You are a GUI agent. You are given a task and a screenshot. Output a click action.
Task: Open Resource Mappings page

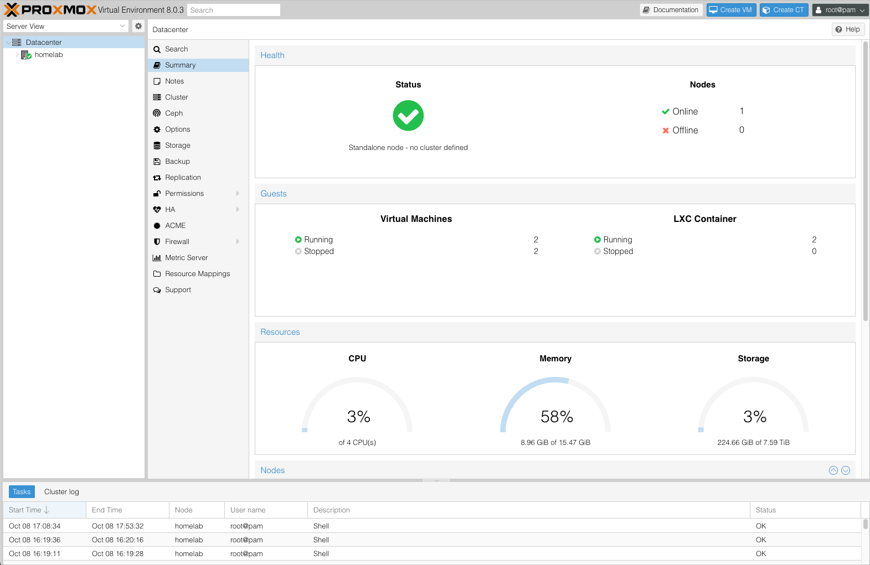(198, 274)
